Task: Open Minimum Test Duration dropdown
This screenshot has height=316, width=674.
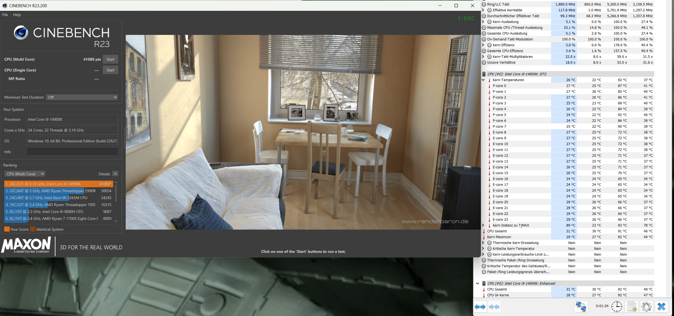Action: (x=82, y=97)
